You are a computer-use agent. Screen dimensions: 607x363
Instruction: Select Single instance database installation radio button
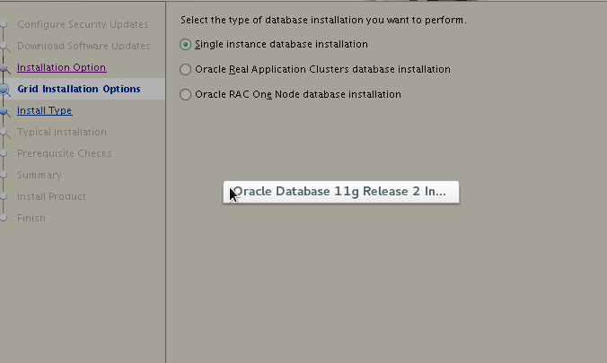pyautogui.click(x=186, y=44)
